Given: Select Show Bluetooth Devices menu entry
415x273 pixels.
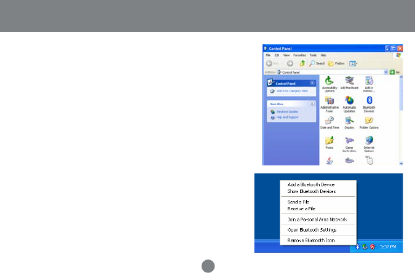Looking at the screenshot, I should (x=312, y=191).
